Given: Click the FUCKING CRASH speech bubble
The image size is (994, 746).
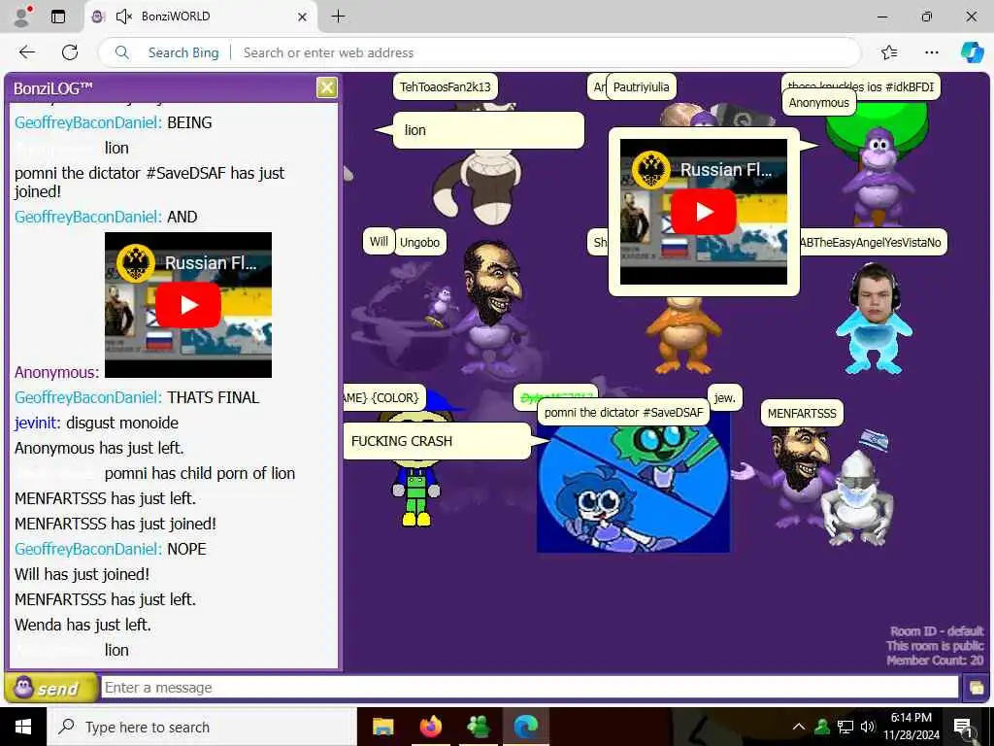Looking at the screenshot, I should [436, 441].
